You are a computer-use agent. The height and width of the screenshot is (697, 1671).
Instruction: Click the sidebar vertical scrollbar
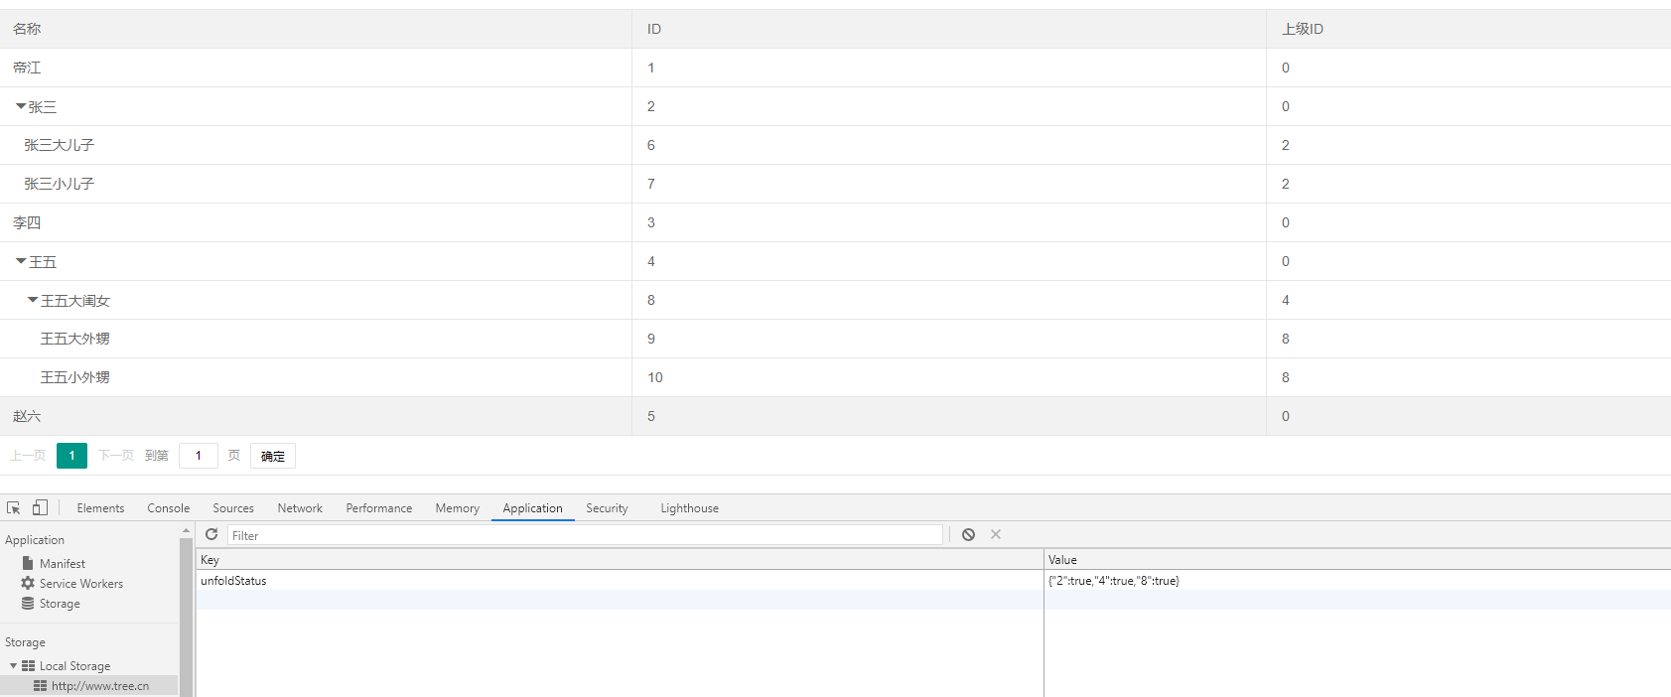point(186,616)
